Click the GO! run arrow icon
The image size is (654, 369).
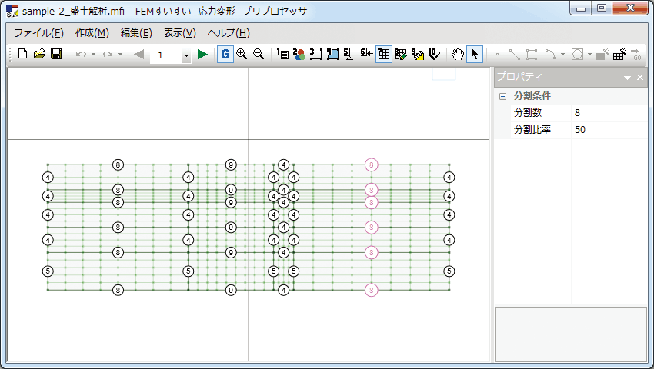(x=637, y=55)
